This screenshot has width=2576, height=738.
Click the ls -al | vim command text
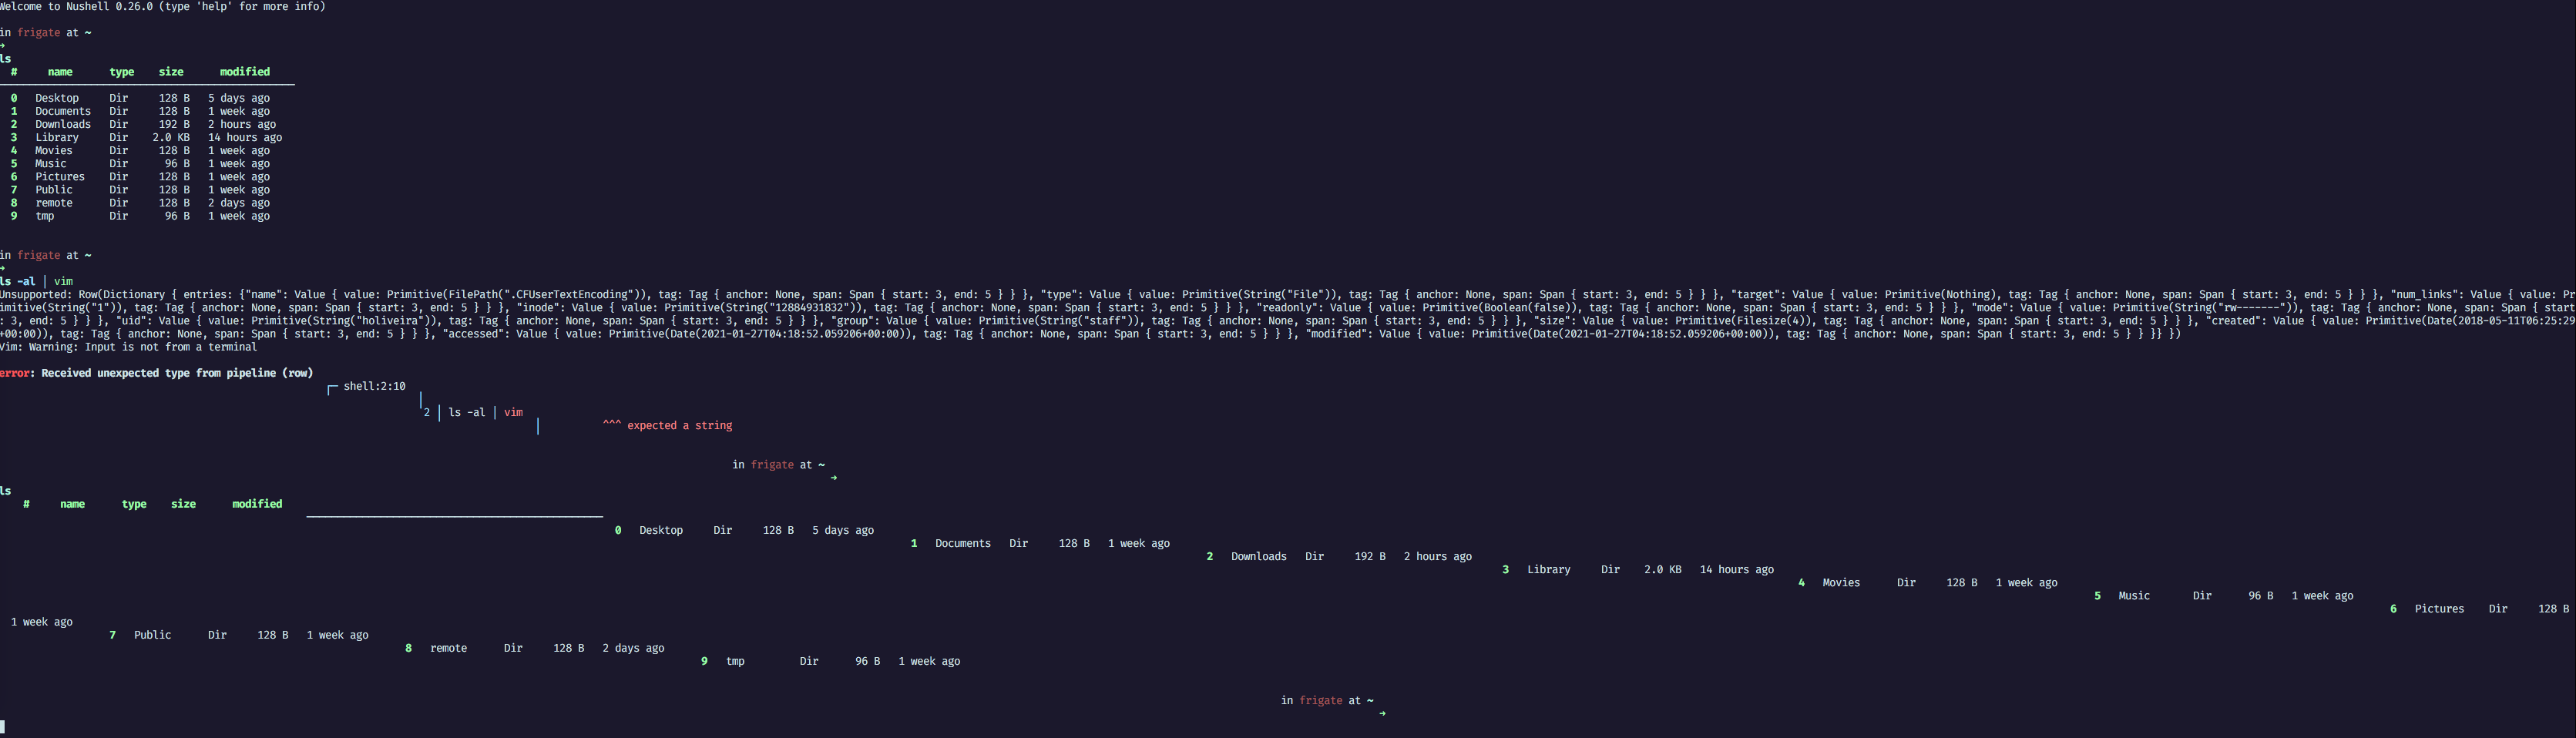click(x=35, y=281)
